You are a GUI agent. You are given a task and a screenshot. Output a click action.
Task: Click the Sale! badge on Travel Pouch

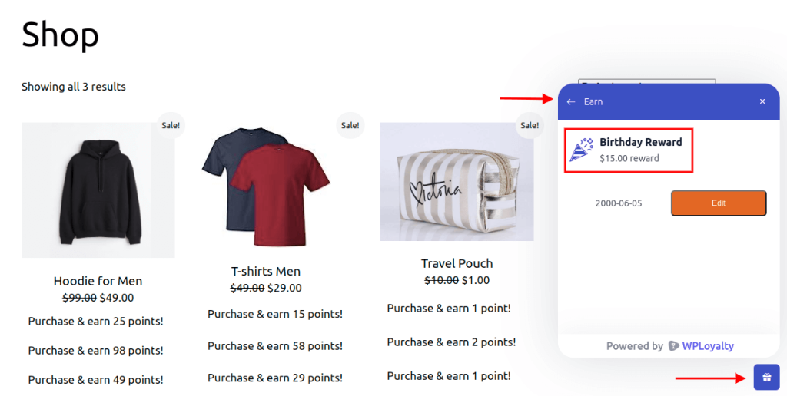coord(530,125)
